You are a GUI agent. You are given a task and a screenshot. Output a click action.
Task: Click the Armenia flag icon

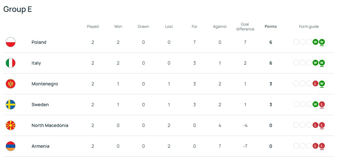click(x=11, y=146)
